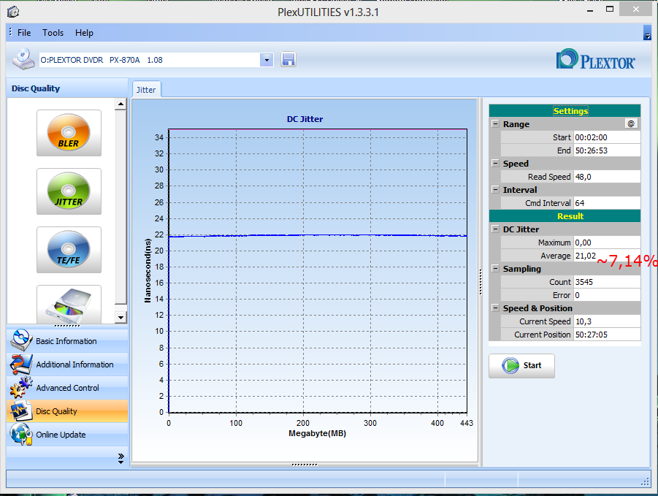Open the drive selection dropdown
Screen dimensions: 658x496
pyautogui.click(x=267, y=60)
